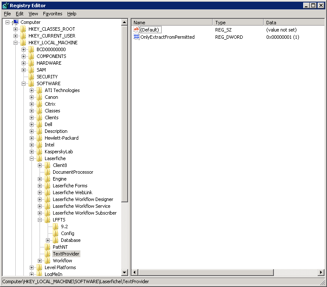The height and width of the screenshot is (287, 327).
Task: Click the Level Platforms folder icon
Action: point(40,267)
